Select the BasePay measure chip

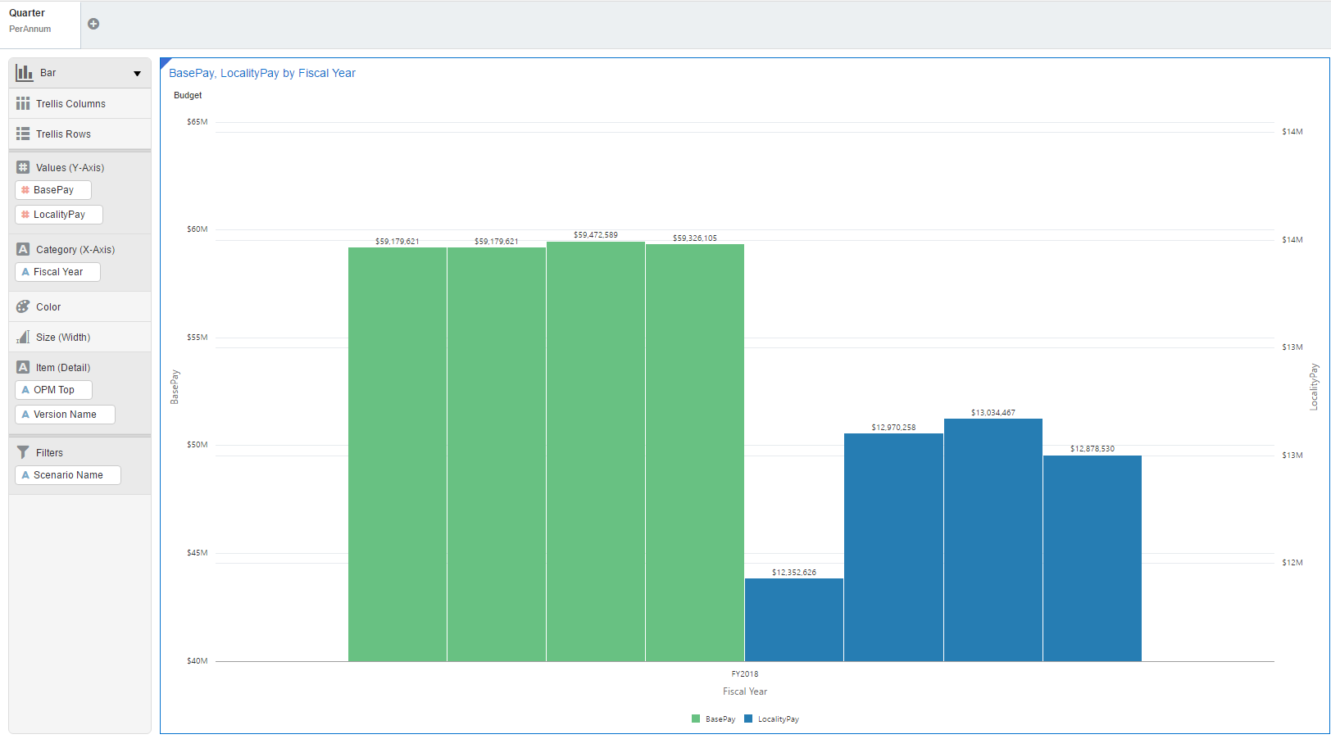53,190
